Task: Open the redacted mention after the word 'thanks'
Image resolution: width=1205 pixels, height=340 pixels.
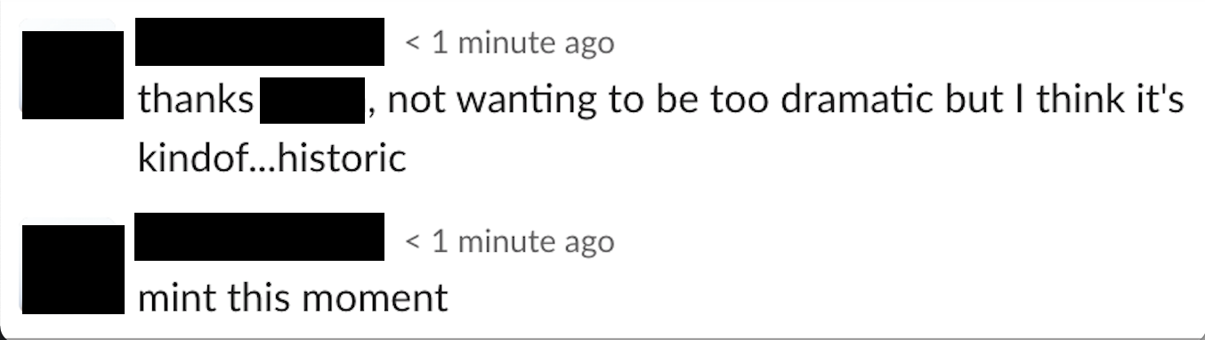Action: pyautogui.click(x=312, y=101)
